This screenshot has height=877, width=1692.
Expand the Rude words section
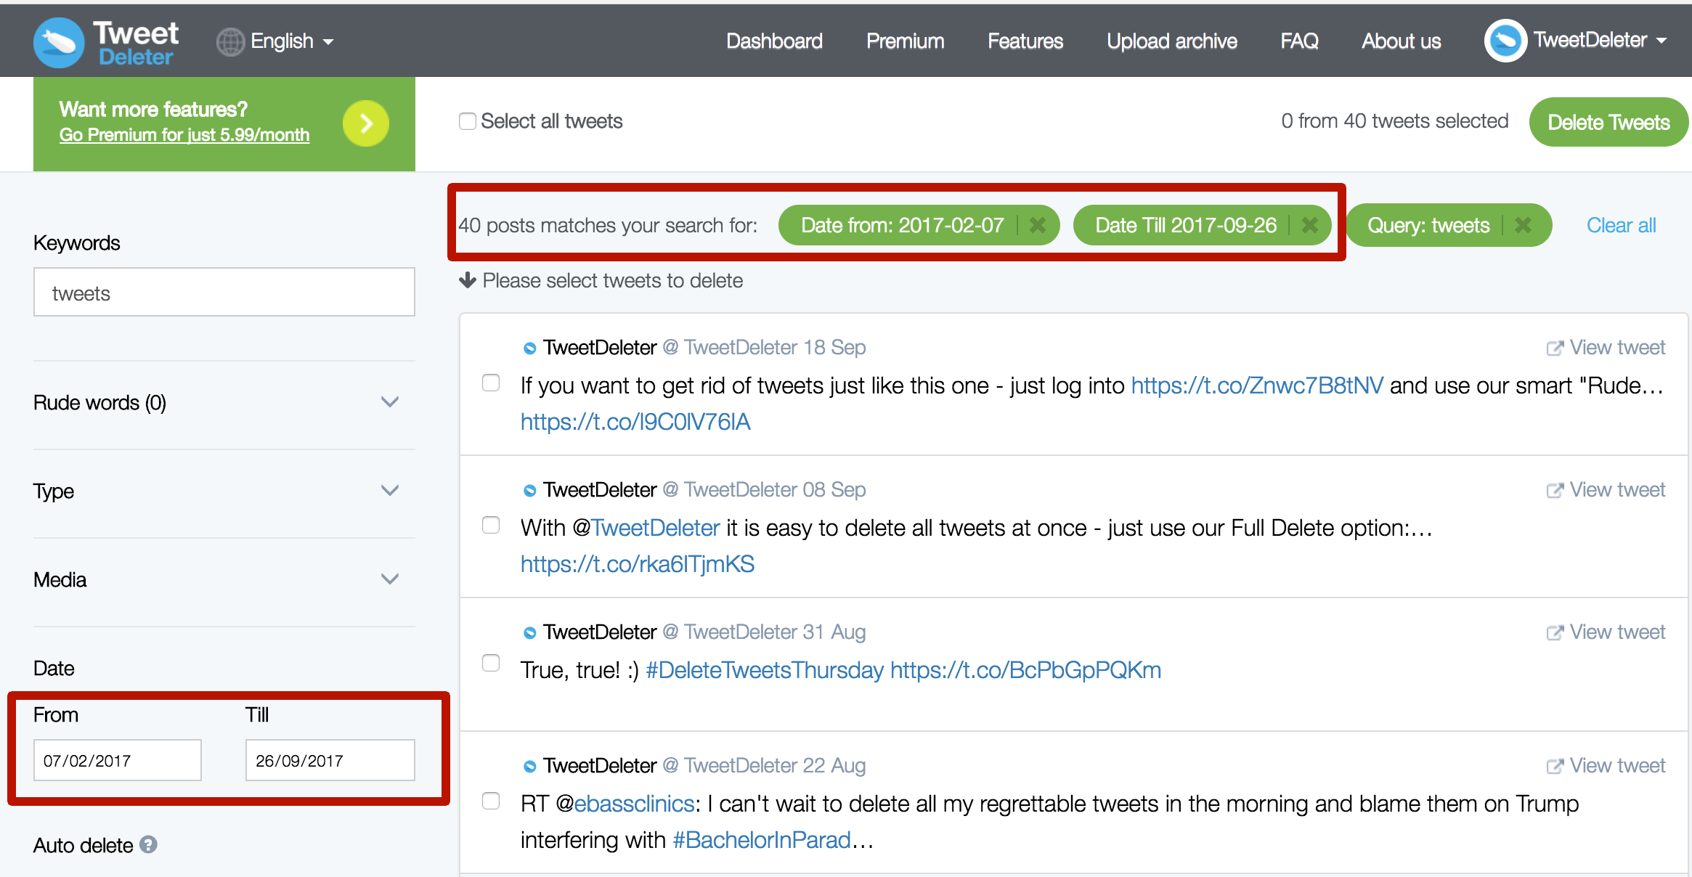(x=390, y=401)
